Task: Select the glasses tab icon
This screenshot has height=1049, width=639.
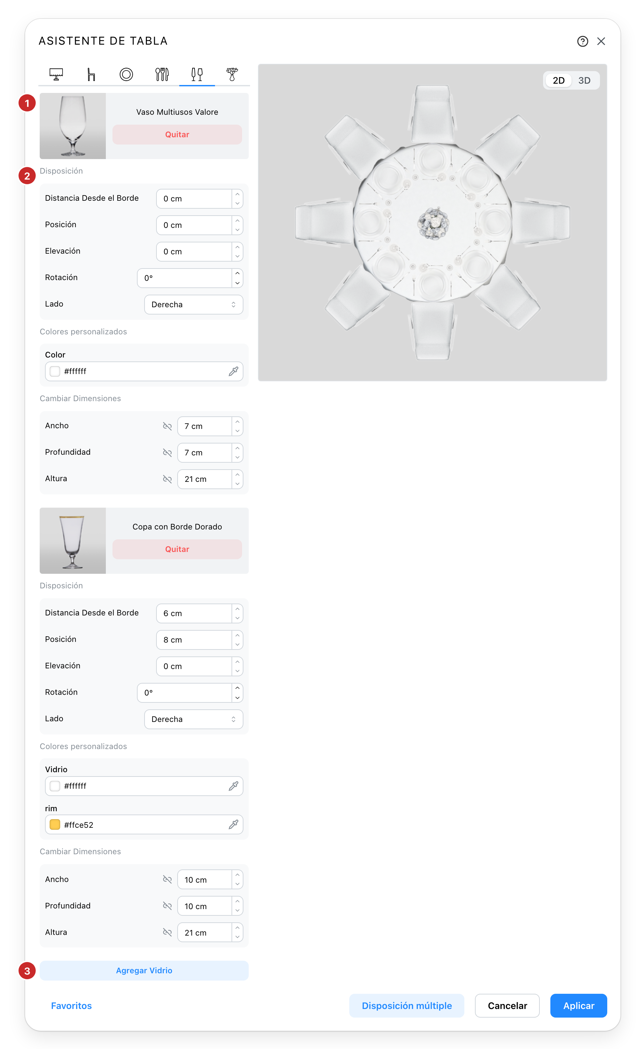Action: click(x=197, y=74)
